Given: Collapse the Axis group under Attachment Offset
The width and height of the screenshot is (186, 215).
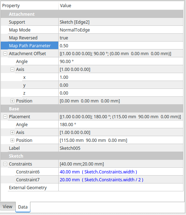Looking at the screenshot, I should 12,70.
